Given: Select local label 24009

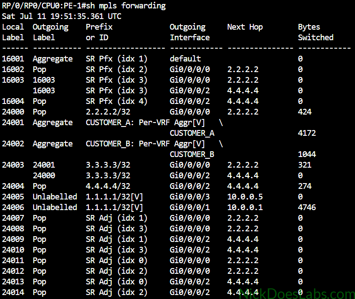Looking at the screenshot, I should [x=13, y=239].
